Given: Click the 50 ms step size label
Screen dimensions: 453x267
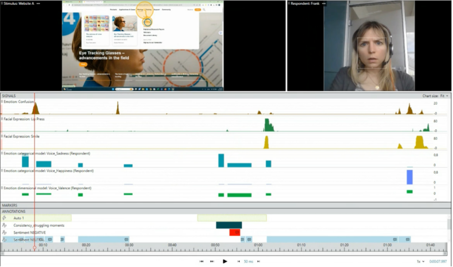Looking at the screenshot, I should pyautogui.click(x=248, y=261).
